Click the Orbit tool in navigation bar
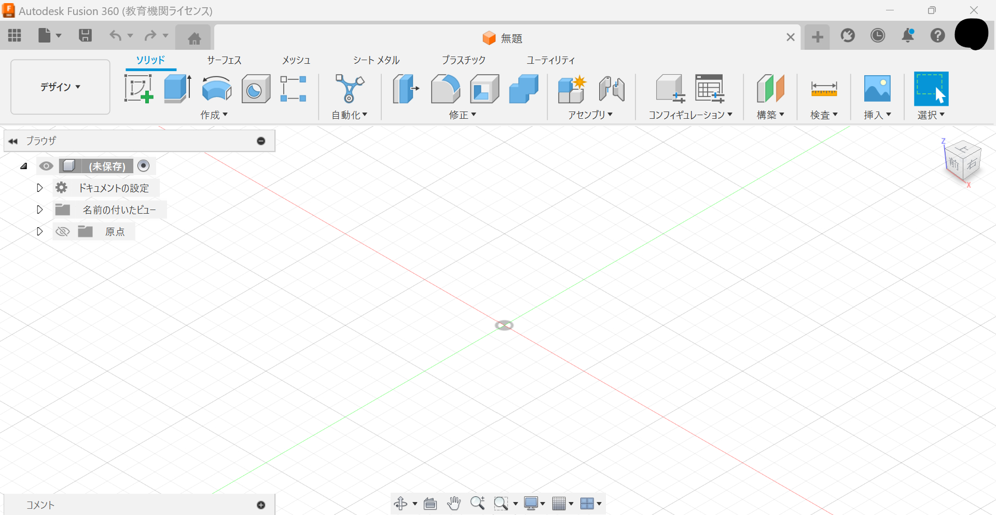996x515 pixels. point(400,503)
